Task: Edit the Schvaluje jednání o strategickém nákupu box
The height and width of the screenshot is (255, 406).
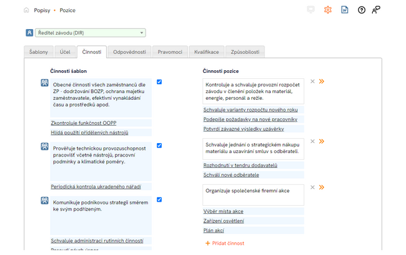Action: (253, 149)
